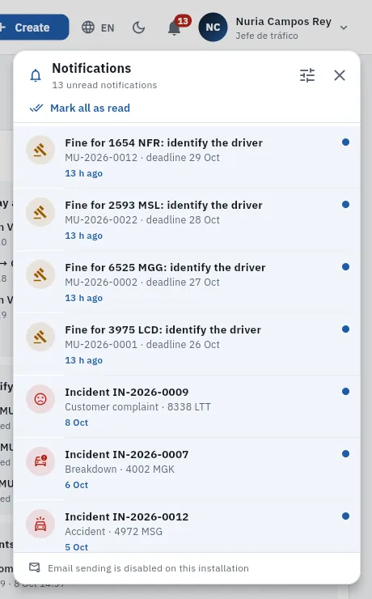This screenshot has height=599, width=372.
Task: Open Incident IN-2026-0012 notification
Action: (x=187, y=526)
